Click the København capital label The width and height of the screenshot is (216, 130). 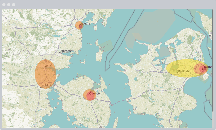208,67
